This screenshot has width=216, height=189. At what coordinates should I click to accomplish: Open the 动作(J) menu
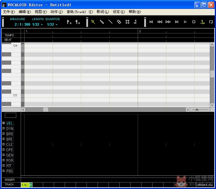57,12
